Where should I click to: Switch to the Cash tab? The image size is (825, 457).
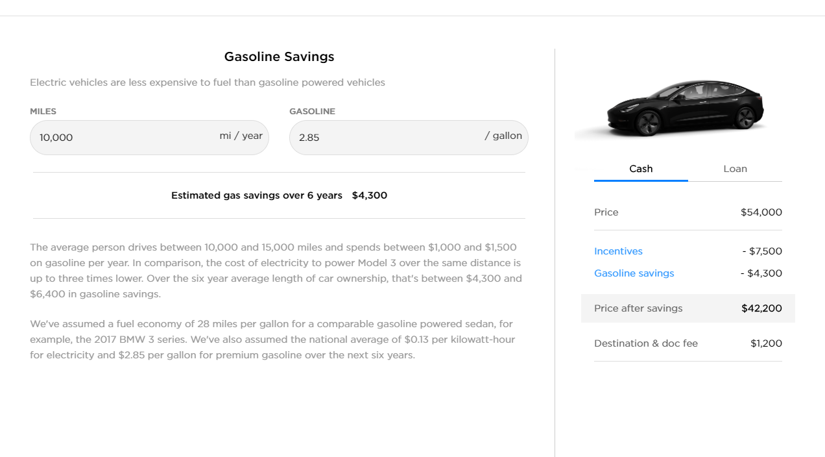641,169
